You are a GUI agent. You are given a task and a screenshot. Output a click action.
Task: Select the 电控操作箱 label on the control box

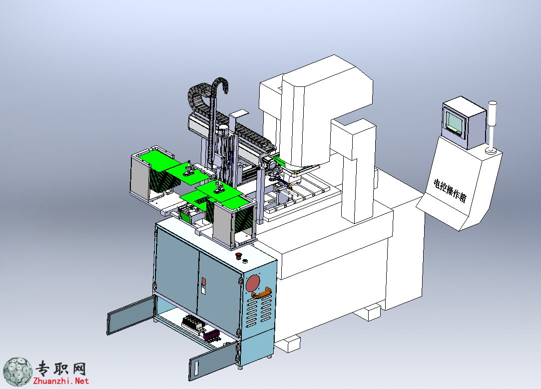point(450,191)
